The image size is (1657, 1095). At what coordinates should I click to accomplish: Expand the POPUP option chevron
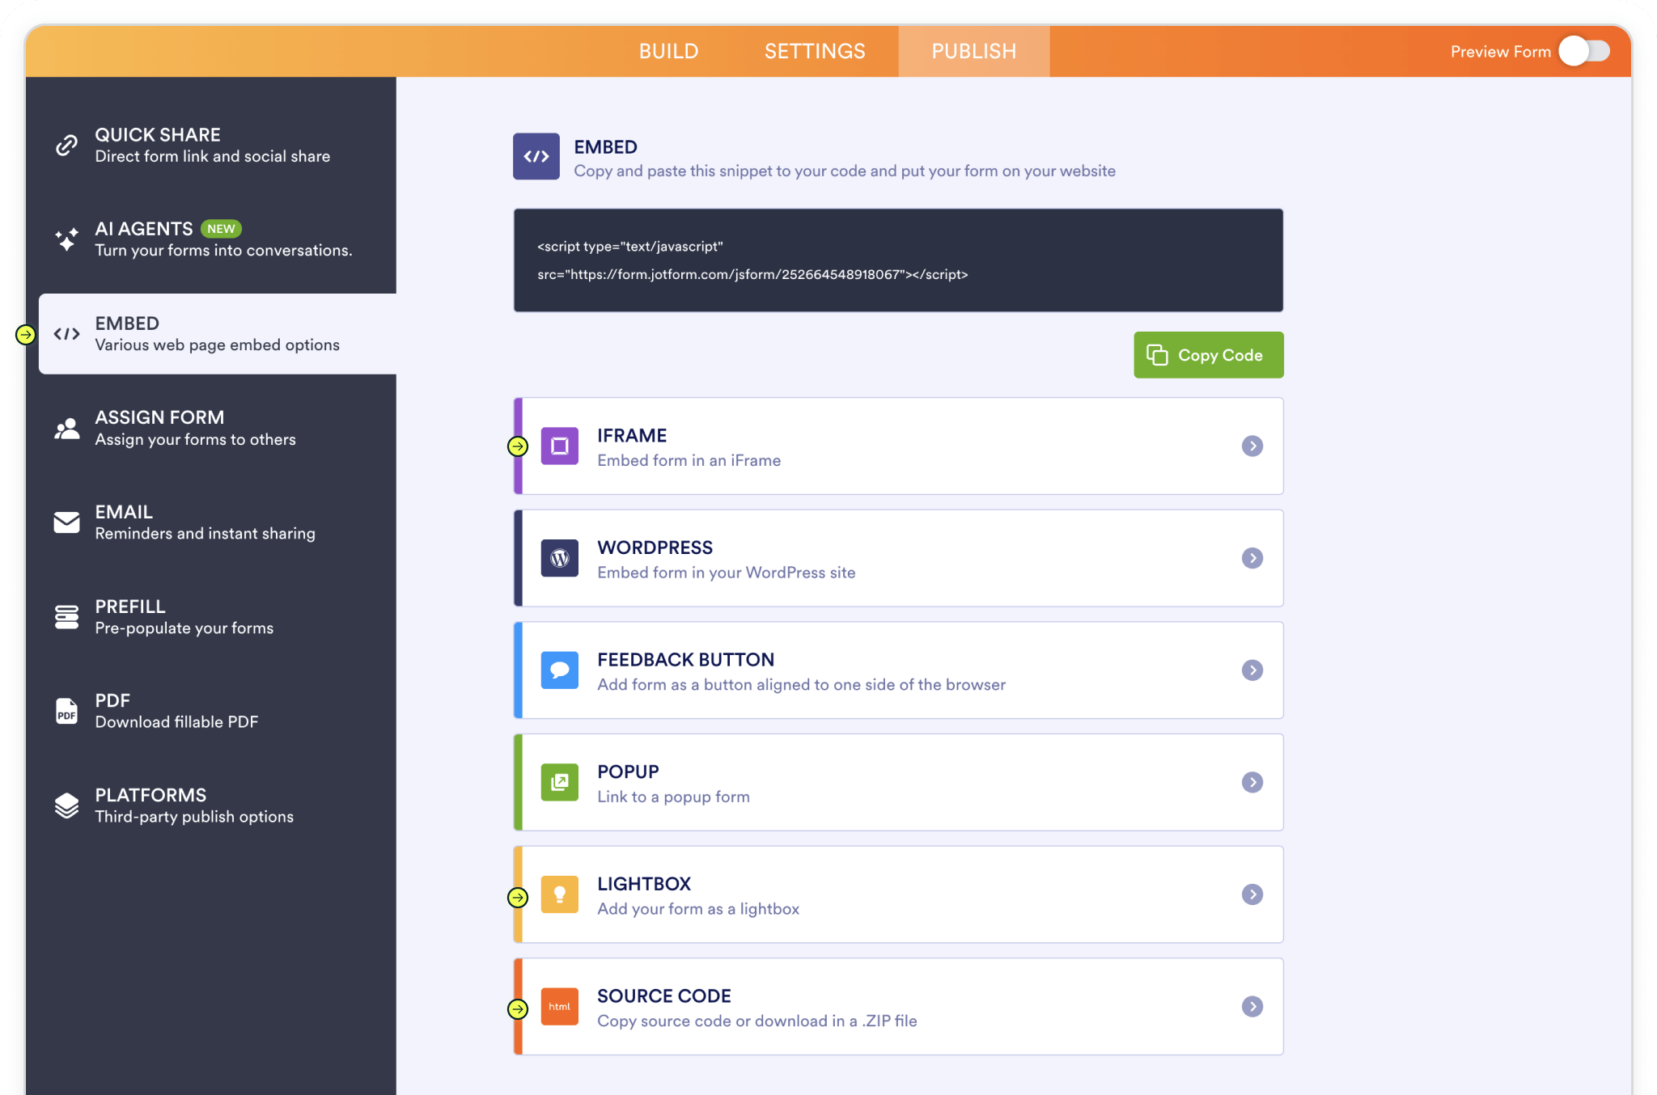1252,782
